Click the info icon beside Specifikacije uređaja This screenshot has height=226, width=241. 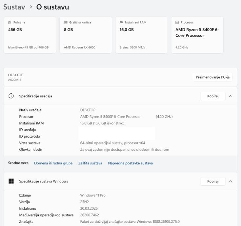11,96
